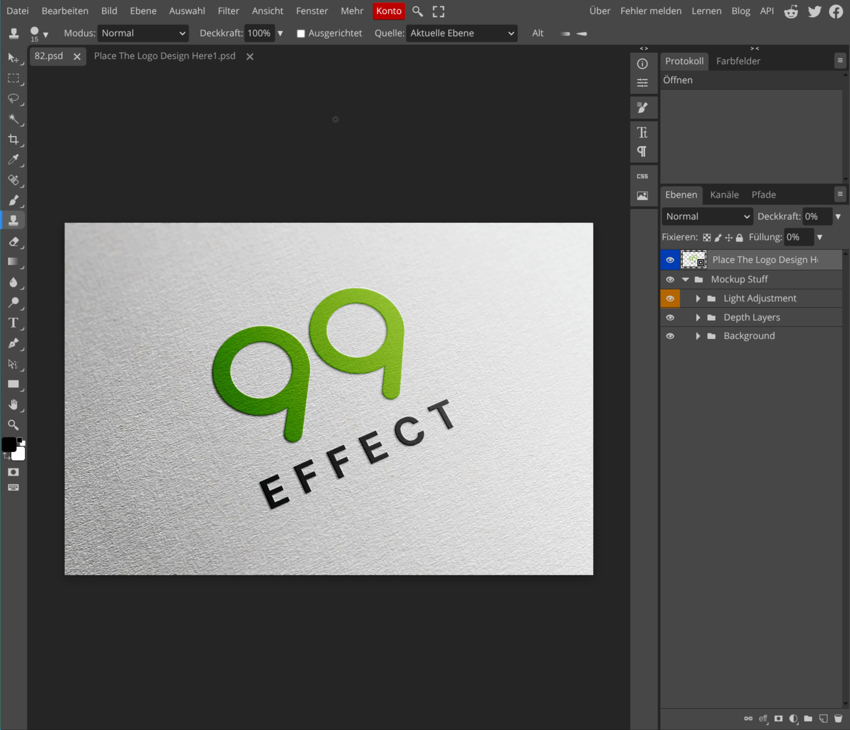Viewport: 850px width, 730px height.
Task: Select the Hand tool
Action: tap(13, 405)
